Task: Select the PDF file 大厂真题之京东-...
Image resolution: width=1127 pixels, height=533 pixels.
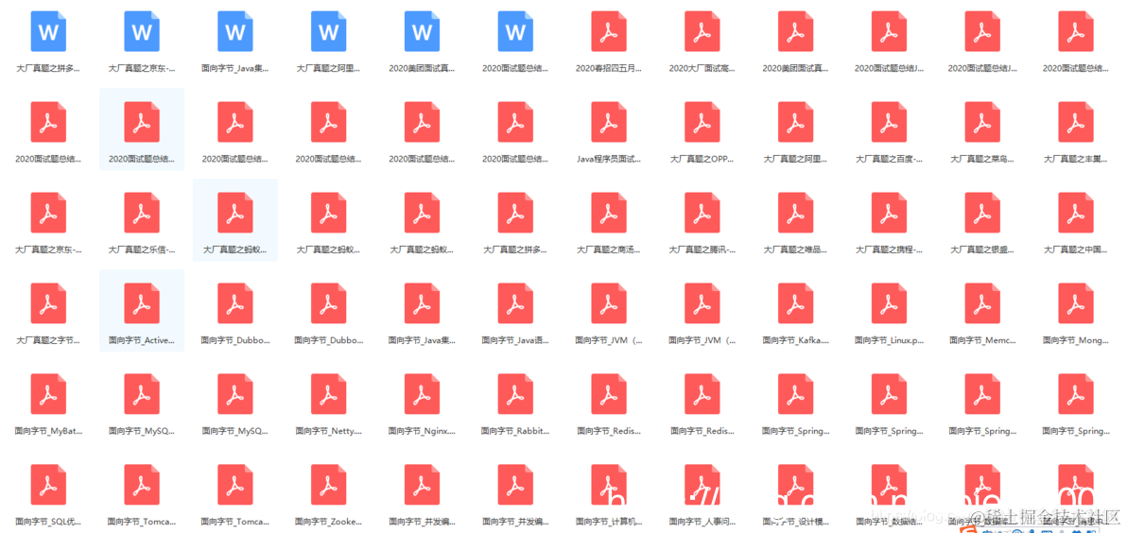Action: click(x=48, y=213)
